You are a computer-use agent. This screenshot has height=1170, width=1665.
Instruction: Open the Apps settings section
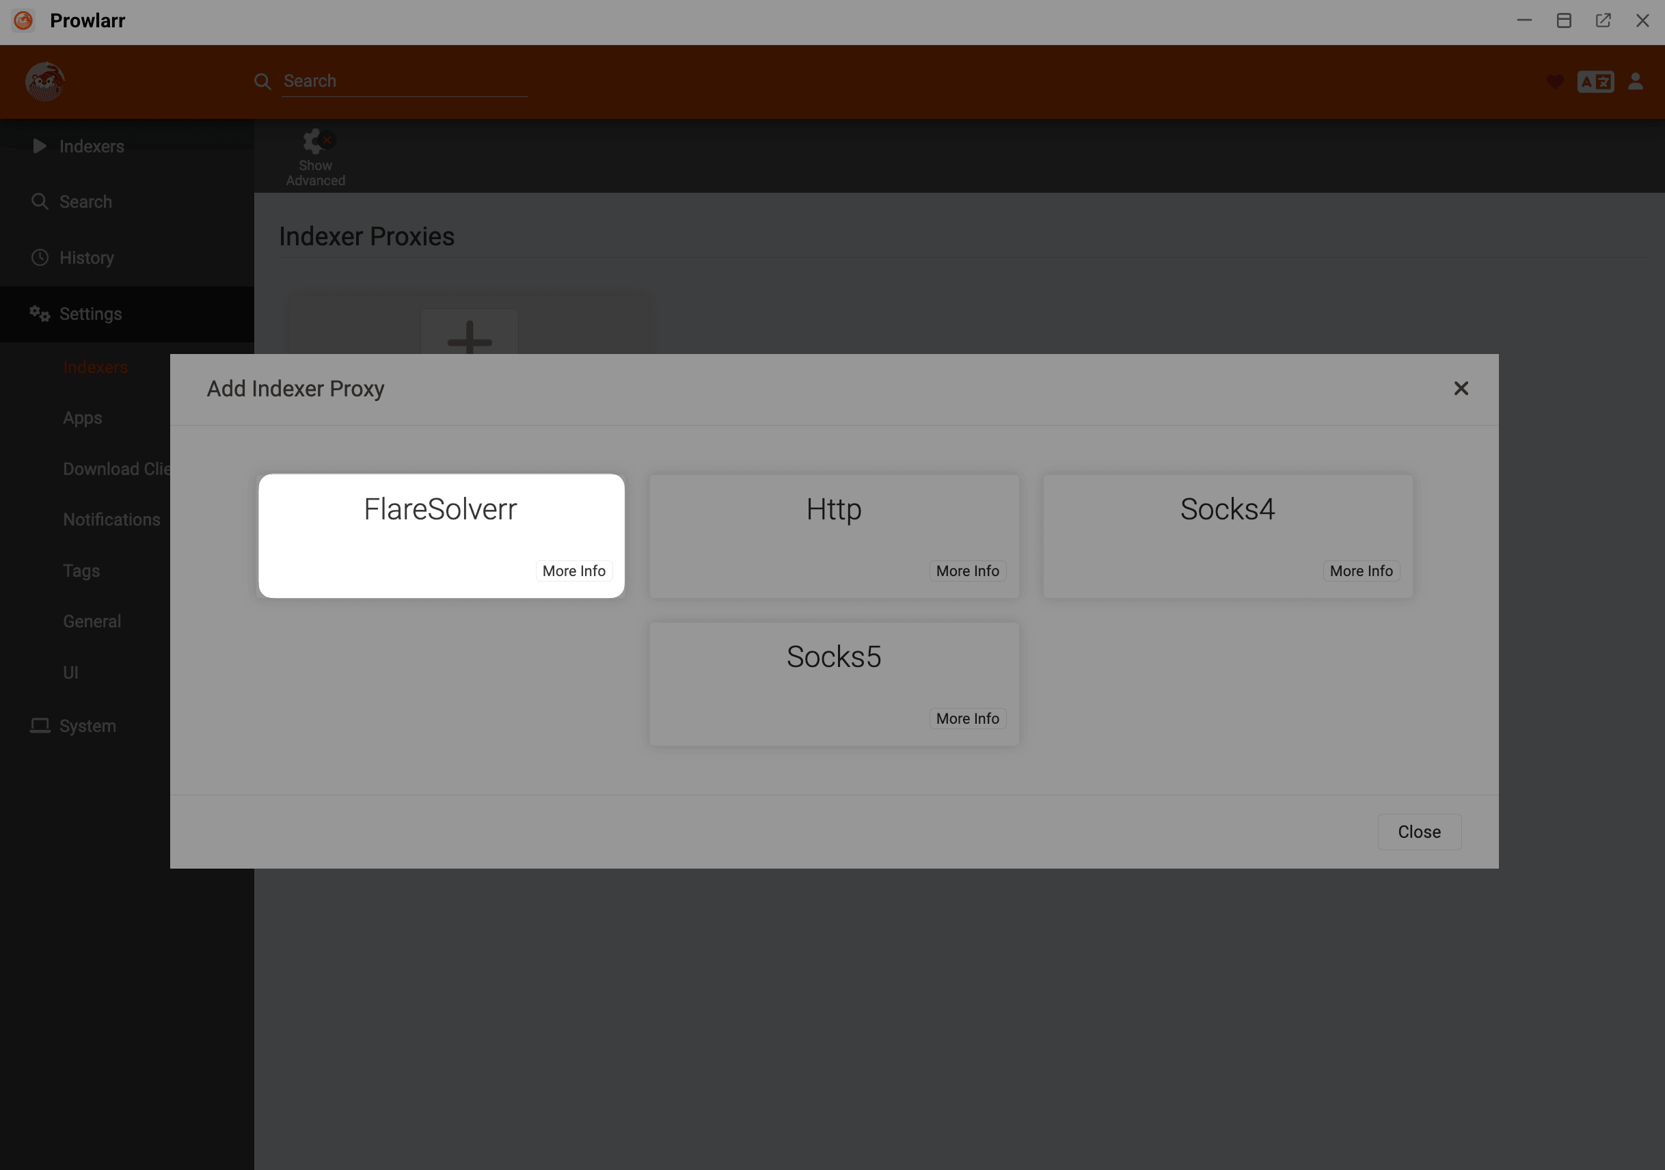tap(82, 418)
